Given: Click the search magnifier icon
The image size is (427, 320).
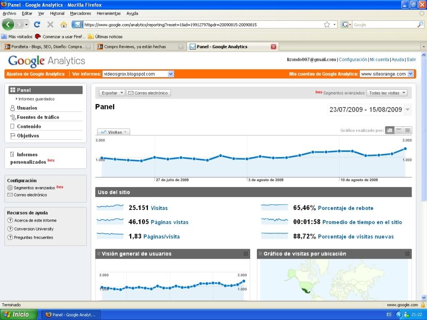Looking at the screenshot, I should 420,25.
